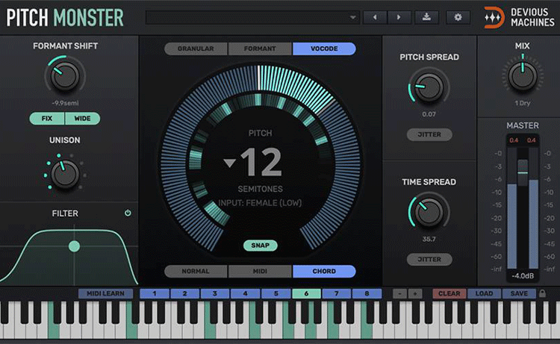560x344 pixels.
Task: Select chord slot 4
Action: 246,293
